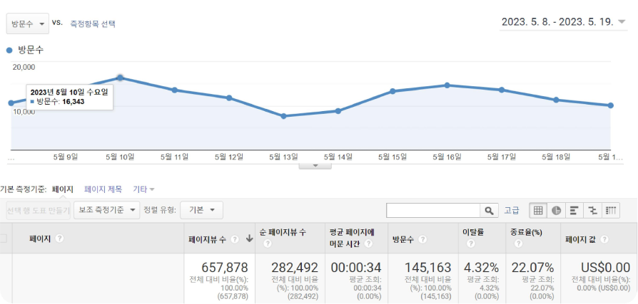Screen dimensions: 638x304
Task: Select the 페이지 primary dimension tab
Action: [x=62, y=189]
